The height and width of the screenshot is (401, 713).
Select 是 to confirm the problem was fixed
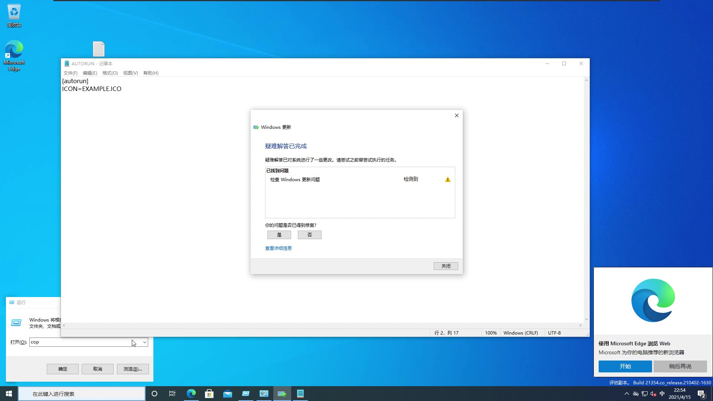point(279,235)
